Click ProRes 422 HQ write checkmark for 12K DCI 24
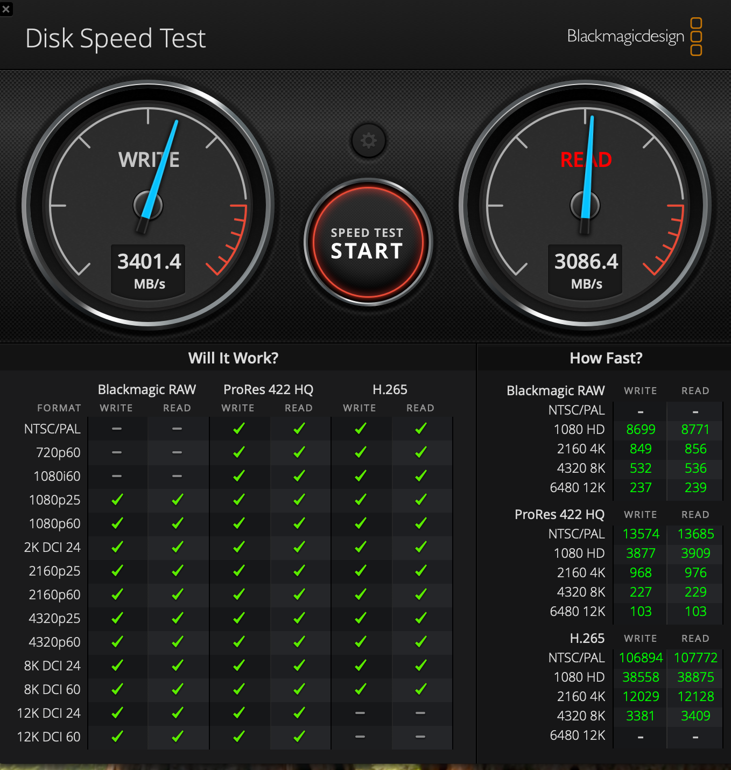731x770 pixels. tap(238, 713)
